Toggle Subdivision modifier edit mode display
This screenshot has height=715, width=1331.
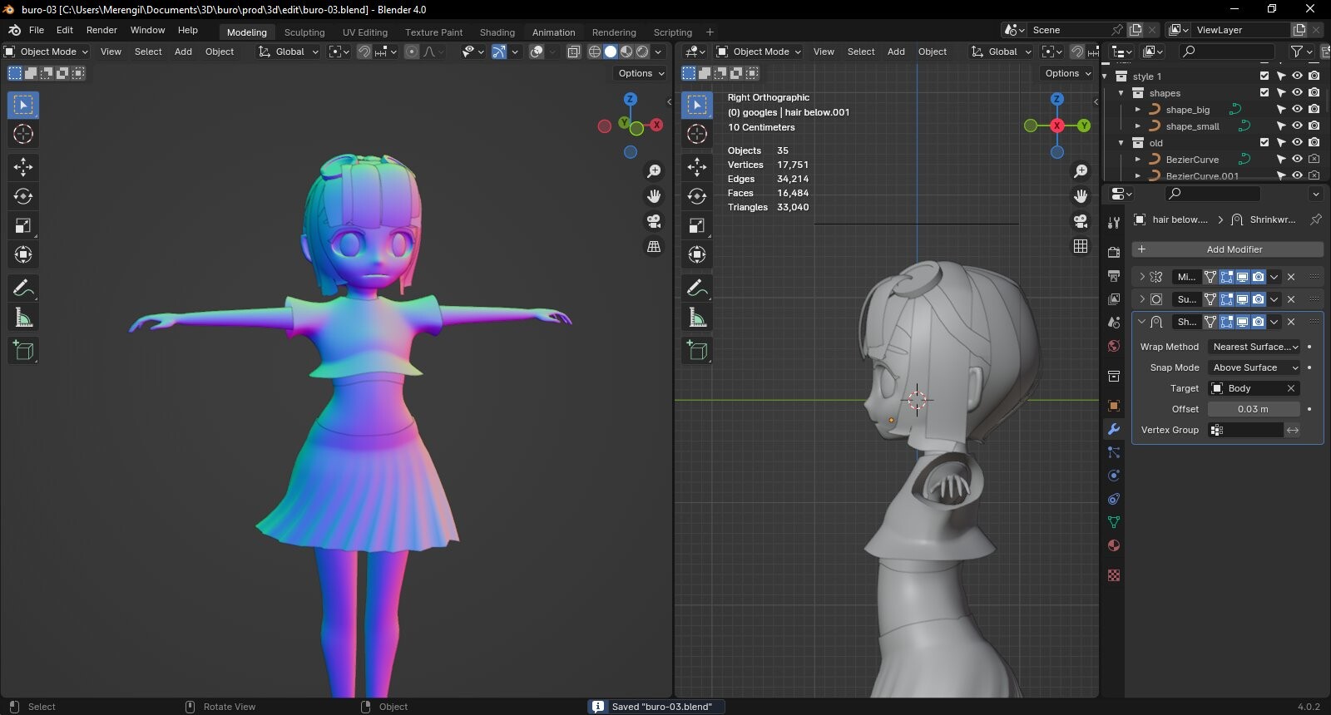tap(1226, 299)
